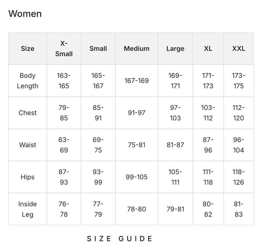
Task: Select the XXL column header
Action: pos(239,48)
